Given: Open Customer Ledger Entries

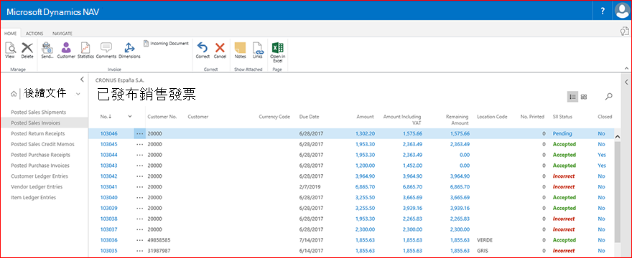Looking at the screenshot, I should pos(39,176).
